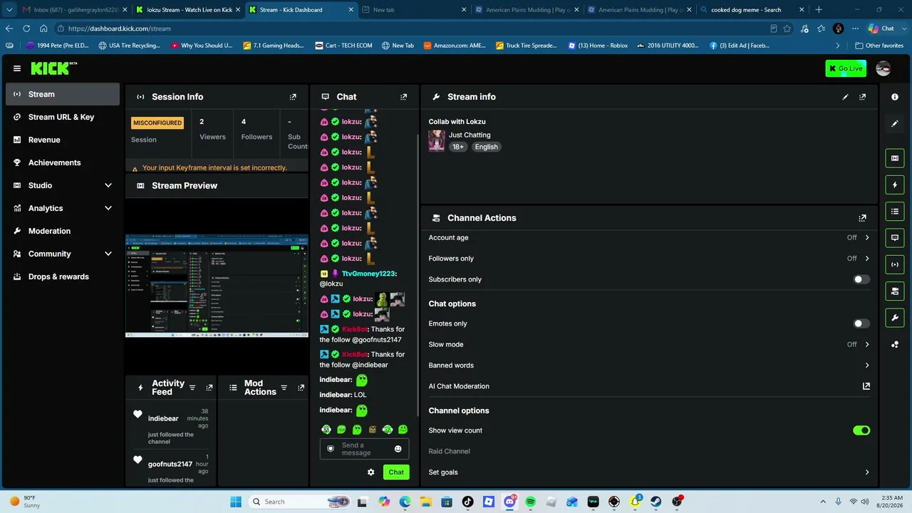
Task: Open the hamburger sidebar menu
Action: pos(17,68)
